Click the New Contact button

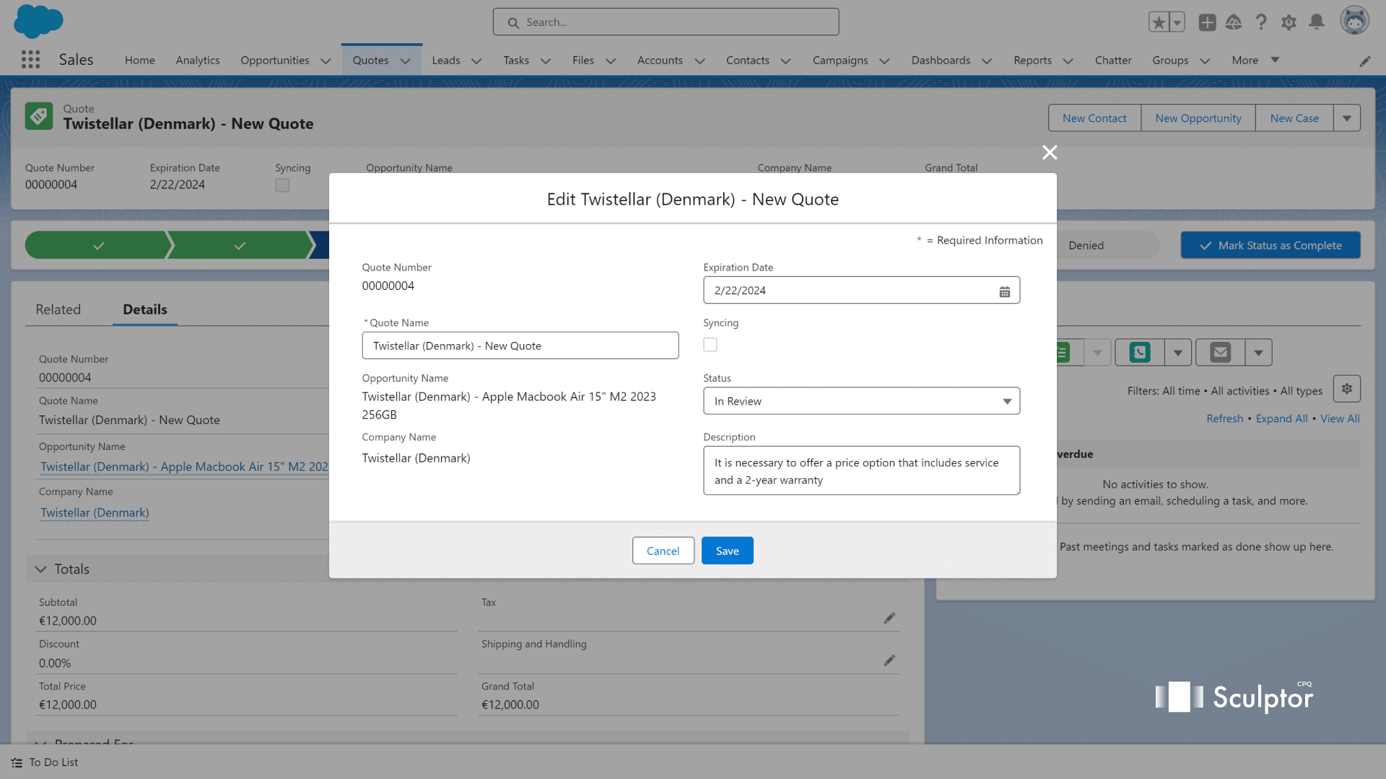1094,118
